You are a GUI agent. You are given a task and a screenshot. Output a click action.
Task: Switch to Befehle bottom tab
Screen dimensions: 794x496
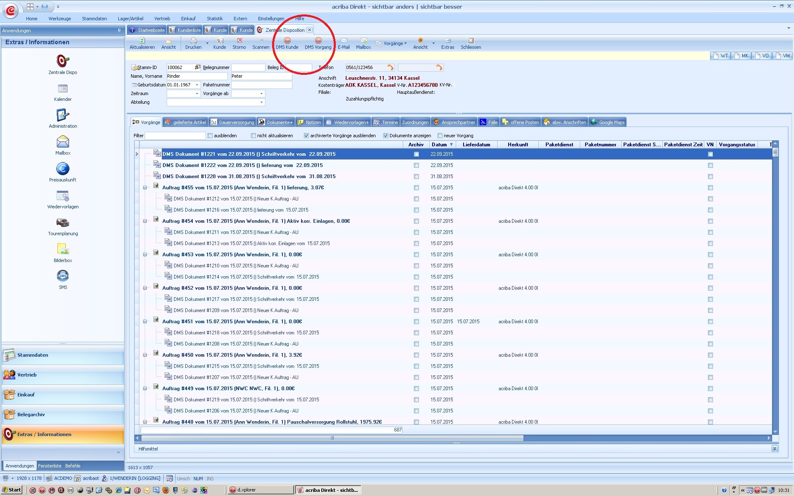73,466
